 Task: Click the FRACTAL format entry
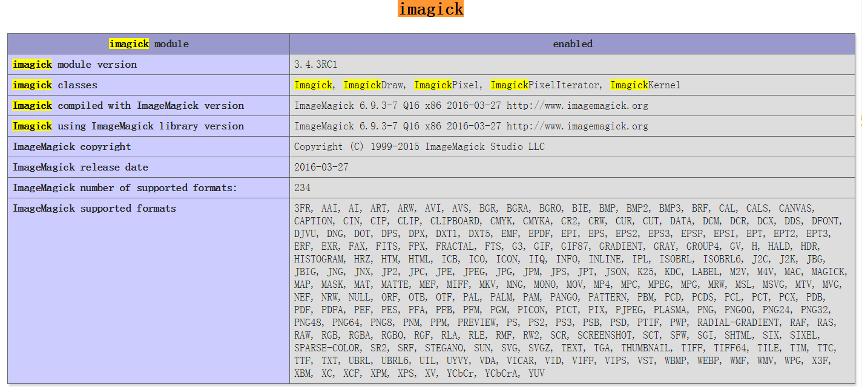point(455,247)
